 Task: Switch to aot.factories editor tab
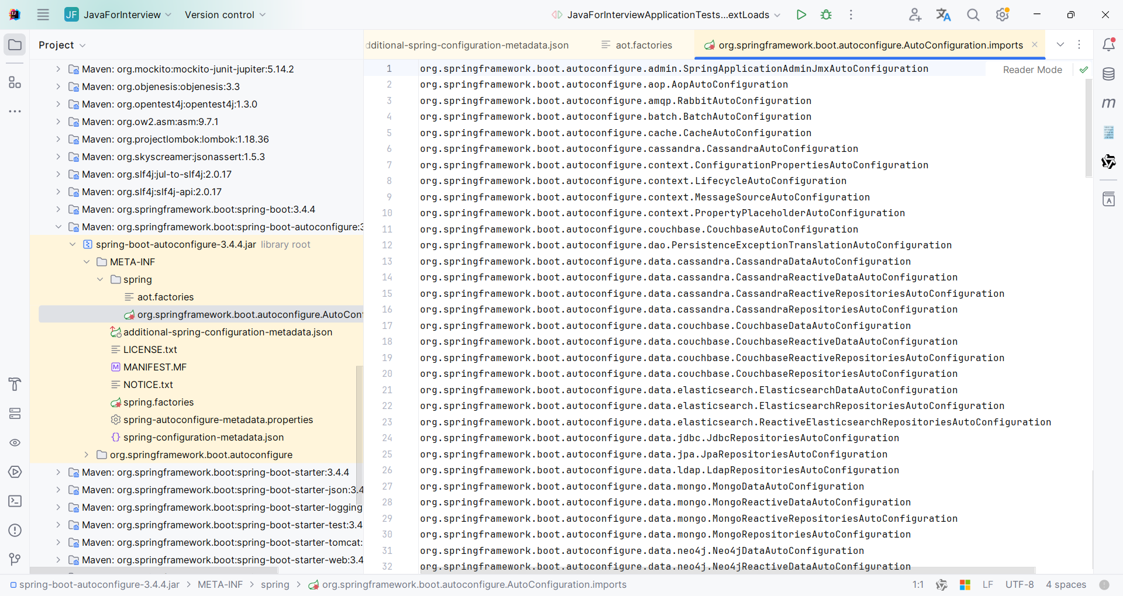(637, 45)
